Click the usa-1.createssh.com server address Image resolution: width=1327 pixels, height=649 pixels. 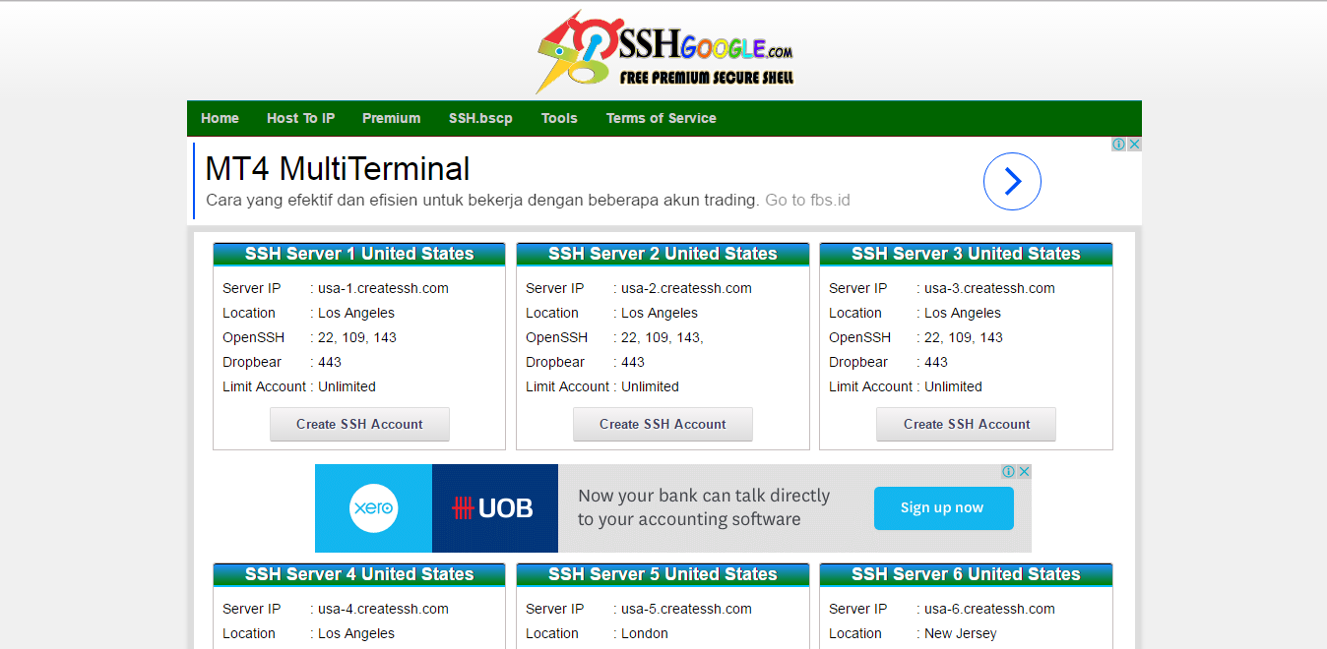pyautogui.click(x=383, y=288)
